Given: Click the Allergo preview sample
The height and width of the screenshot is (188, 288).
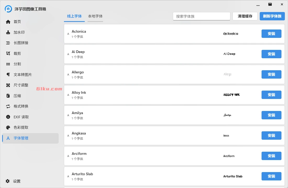Looking at the screenshot, I should [x=227, y=74].
